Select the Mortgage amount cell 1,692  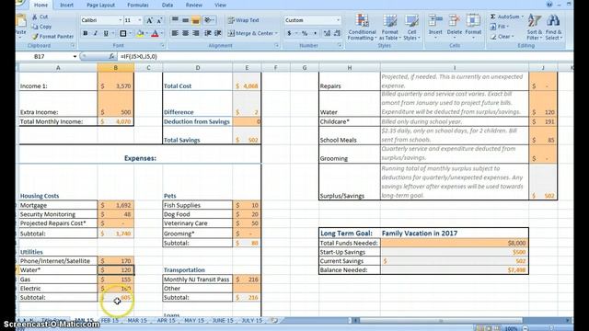click(116, 205)
